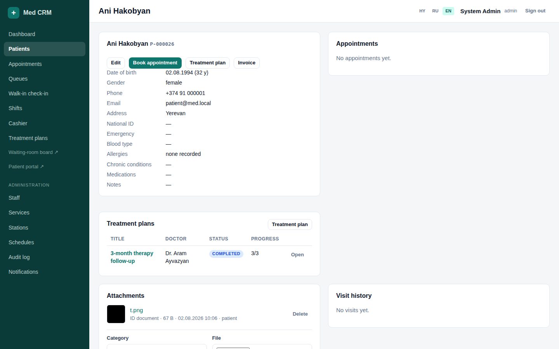Open the t.png attachment link
This screenshot has height=349, width=559.
pos(136,310)
